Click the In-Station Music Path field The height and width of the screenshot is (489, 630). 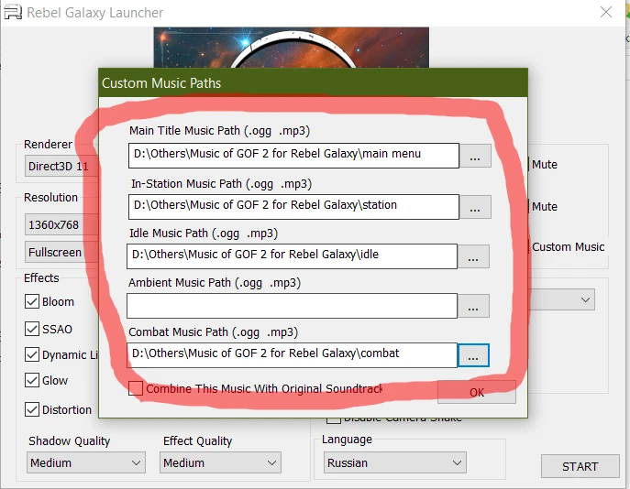pos(293,207)
